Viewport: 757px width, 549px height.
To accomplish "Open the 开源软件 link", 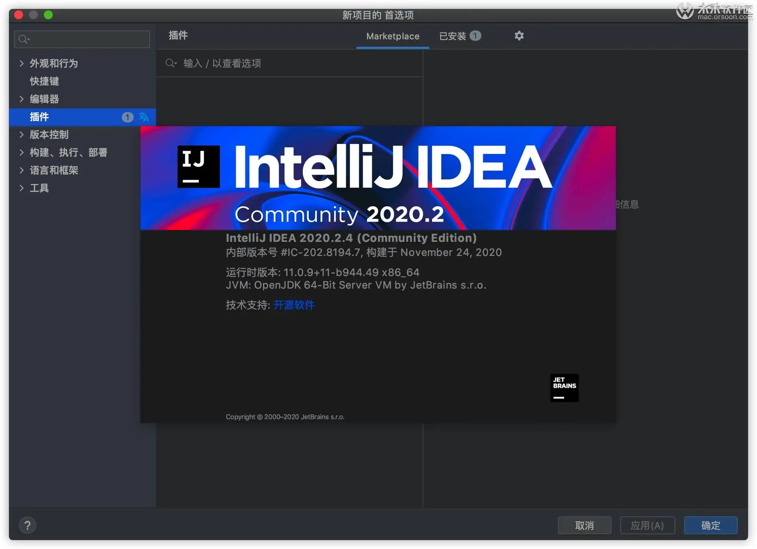I will click(x=294, y=305).
